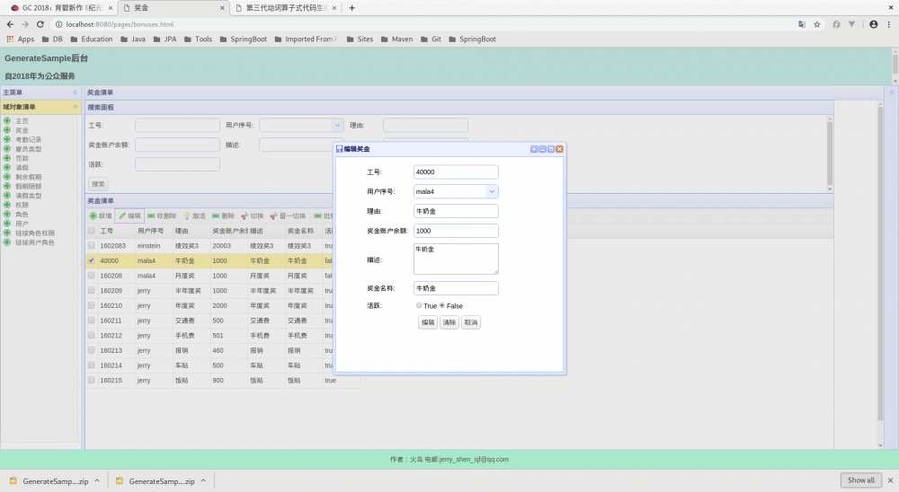Open the second GenerateSamp download's chevron menu
This screenshot has width=899, height=492.
[203, 481]
